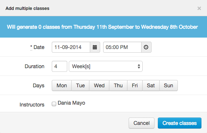Open the calendar date picker icon
Screen dimensions: 207x133
pos(95,47)
